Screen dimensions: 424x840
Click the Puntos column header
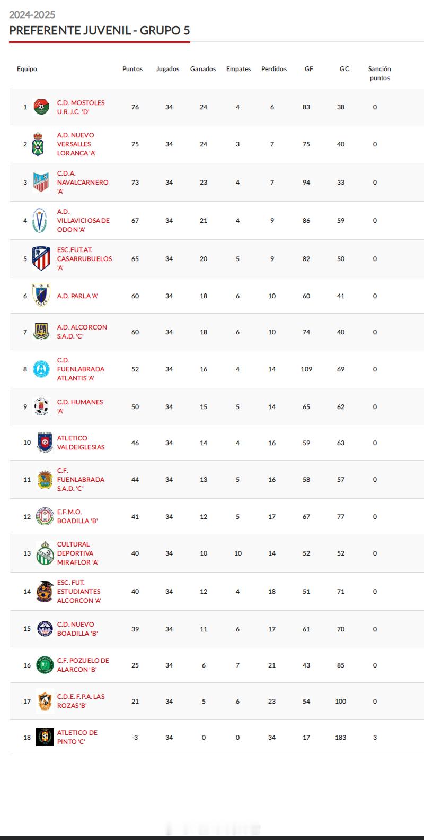[132, 69]
